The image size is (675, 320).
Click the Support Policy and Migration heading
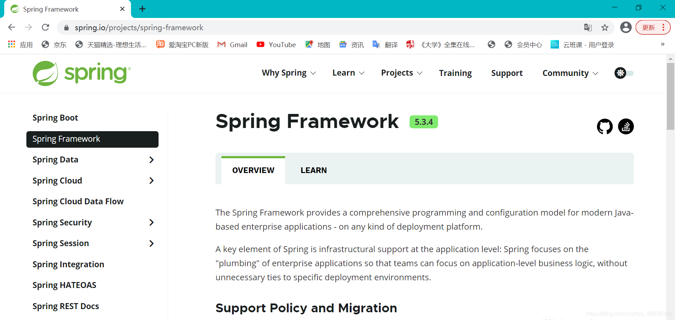[306, 308]
